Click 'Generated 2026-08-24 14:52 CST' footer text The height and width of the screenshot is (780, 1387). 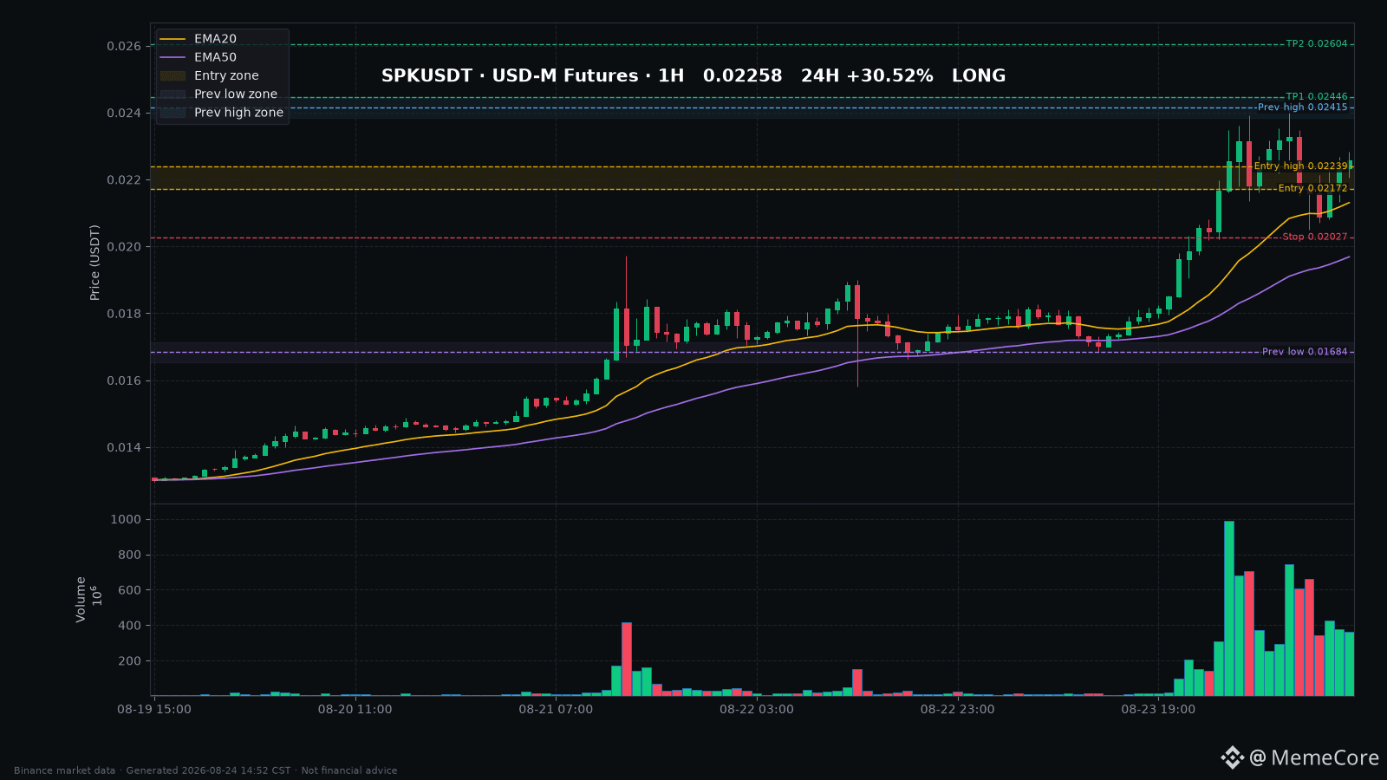click(208, 770)
